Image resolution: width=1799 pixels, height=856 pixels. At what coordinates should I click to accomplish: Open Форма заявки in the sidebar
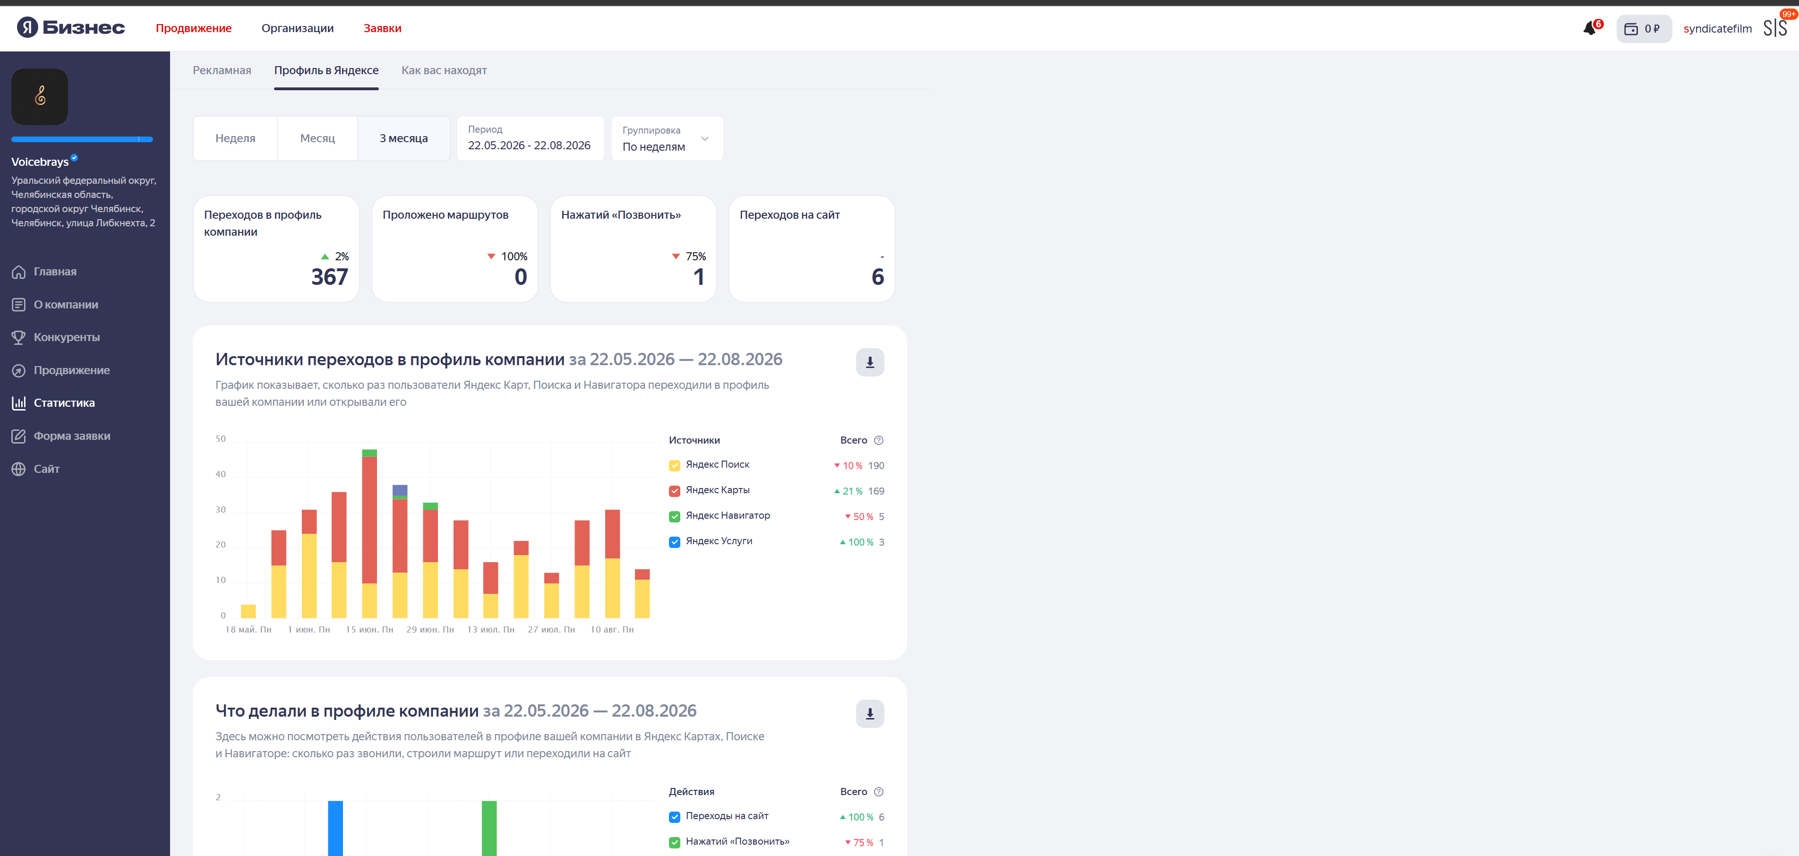coord(72,436)
